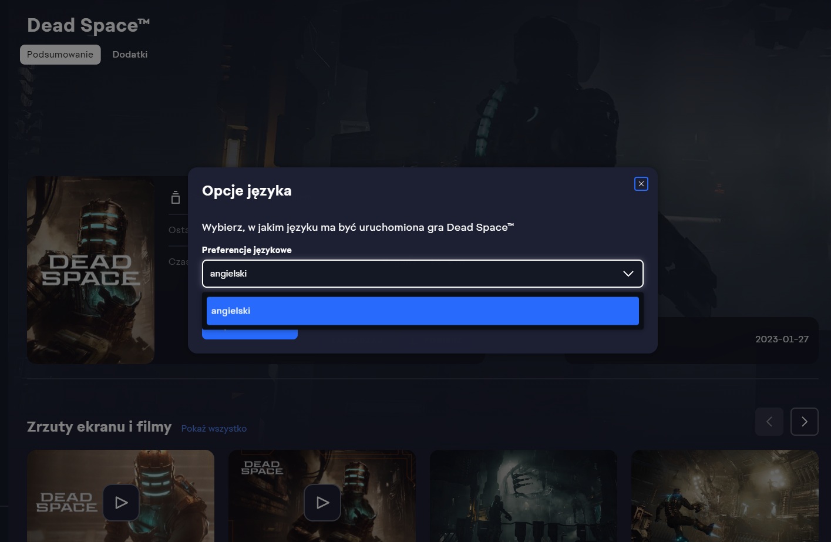Click the Dead Space™ page title

pyautogui.click(x=88, y=25)
